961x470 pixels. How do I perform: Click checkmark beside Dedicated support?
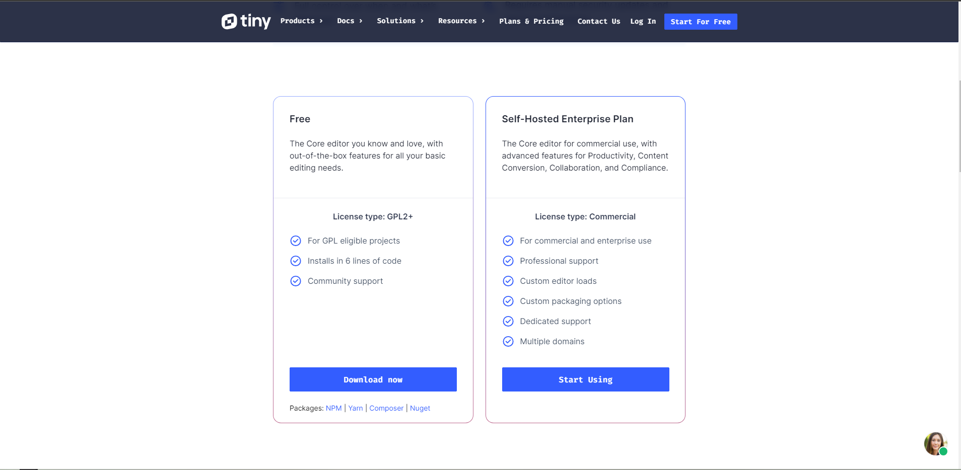pyautogui.click(x=508, y=321)
